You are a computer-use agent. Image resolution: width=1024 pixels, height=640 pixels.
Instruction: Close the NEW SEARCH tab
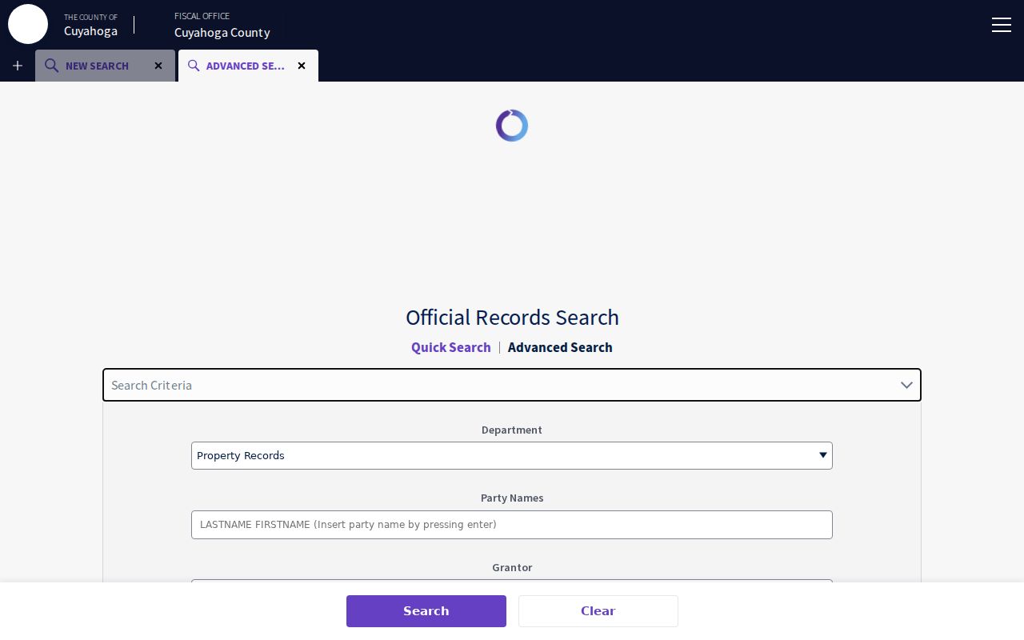pyautogui.click(x=158, y=66)
